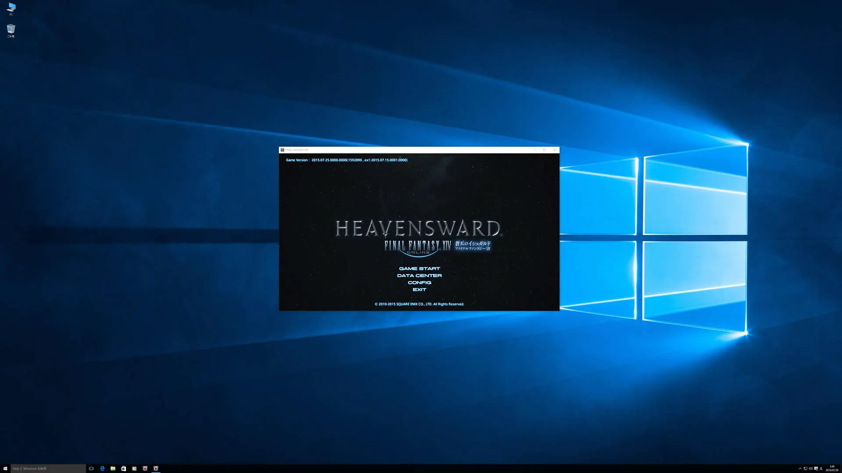Click the Game Version text line
The width and height of the screenshot is (842, 473).
tap(346, 160)
